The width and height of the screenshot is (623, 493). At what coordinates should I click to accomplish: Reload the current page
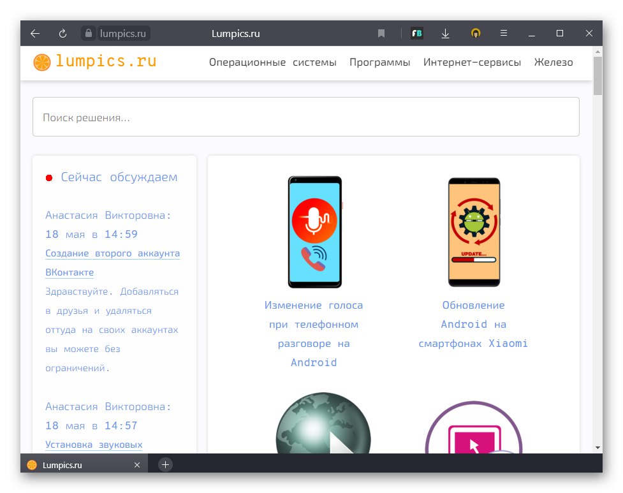62,33
